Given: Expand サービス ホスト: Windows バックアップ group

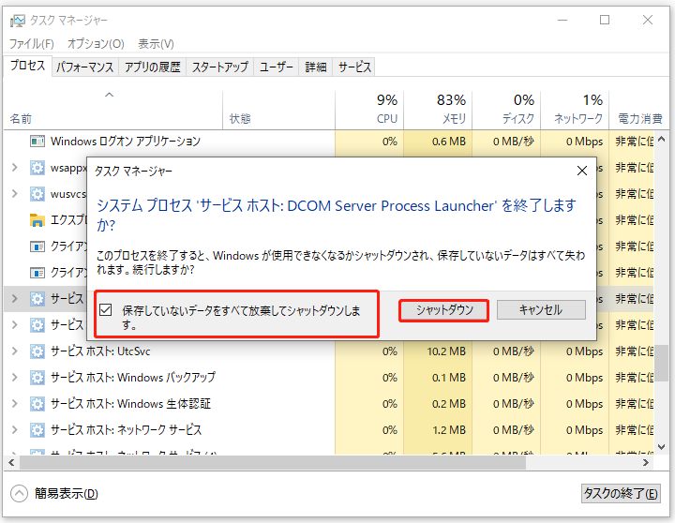Looking at the screenshot, I should click(15, 378).
